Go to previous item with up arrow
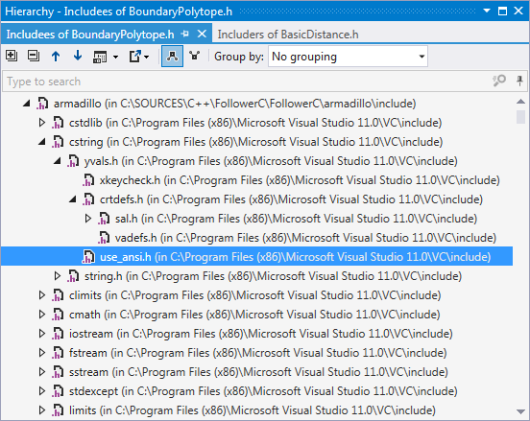The height and width of the screenshot is (421, 530). 56,56
